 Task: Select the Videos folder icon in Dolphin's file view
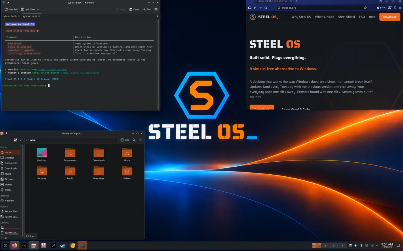click(127, 171)
